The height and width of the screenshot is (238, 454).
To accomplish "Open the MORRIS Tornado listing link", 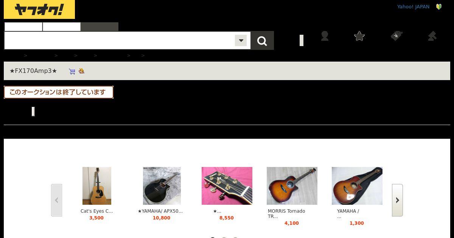I will (286, 214).
